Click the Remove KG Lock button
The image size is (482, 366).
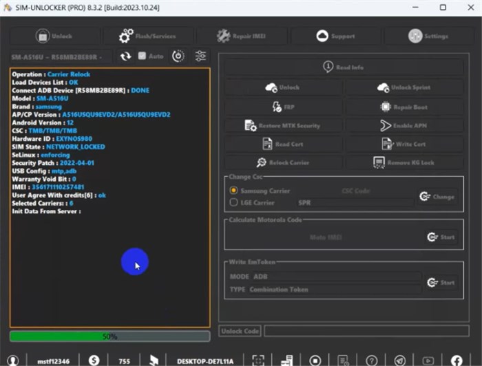click(x=404, y=162)
